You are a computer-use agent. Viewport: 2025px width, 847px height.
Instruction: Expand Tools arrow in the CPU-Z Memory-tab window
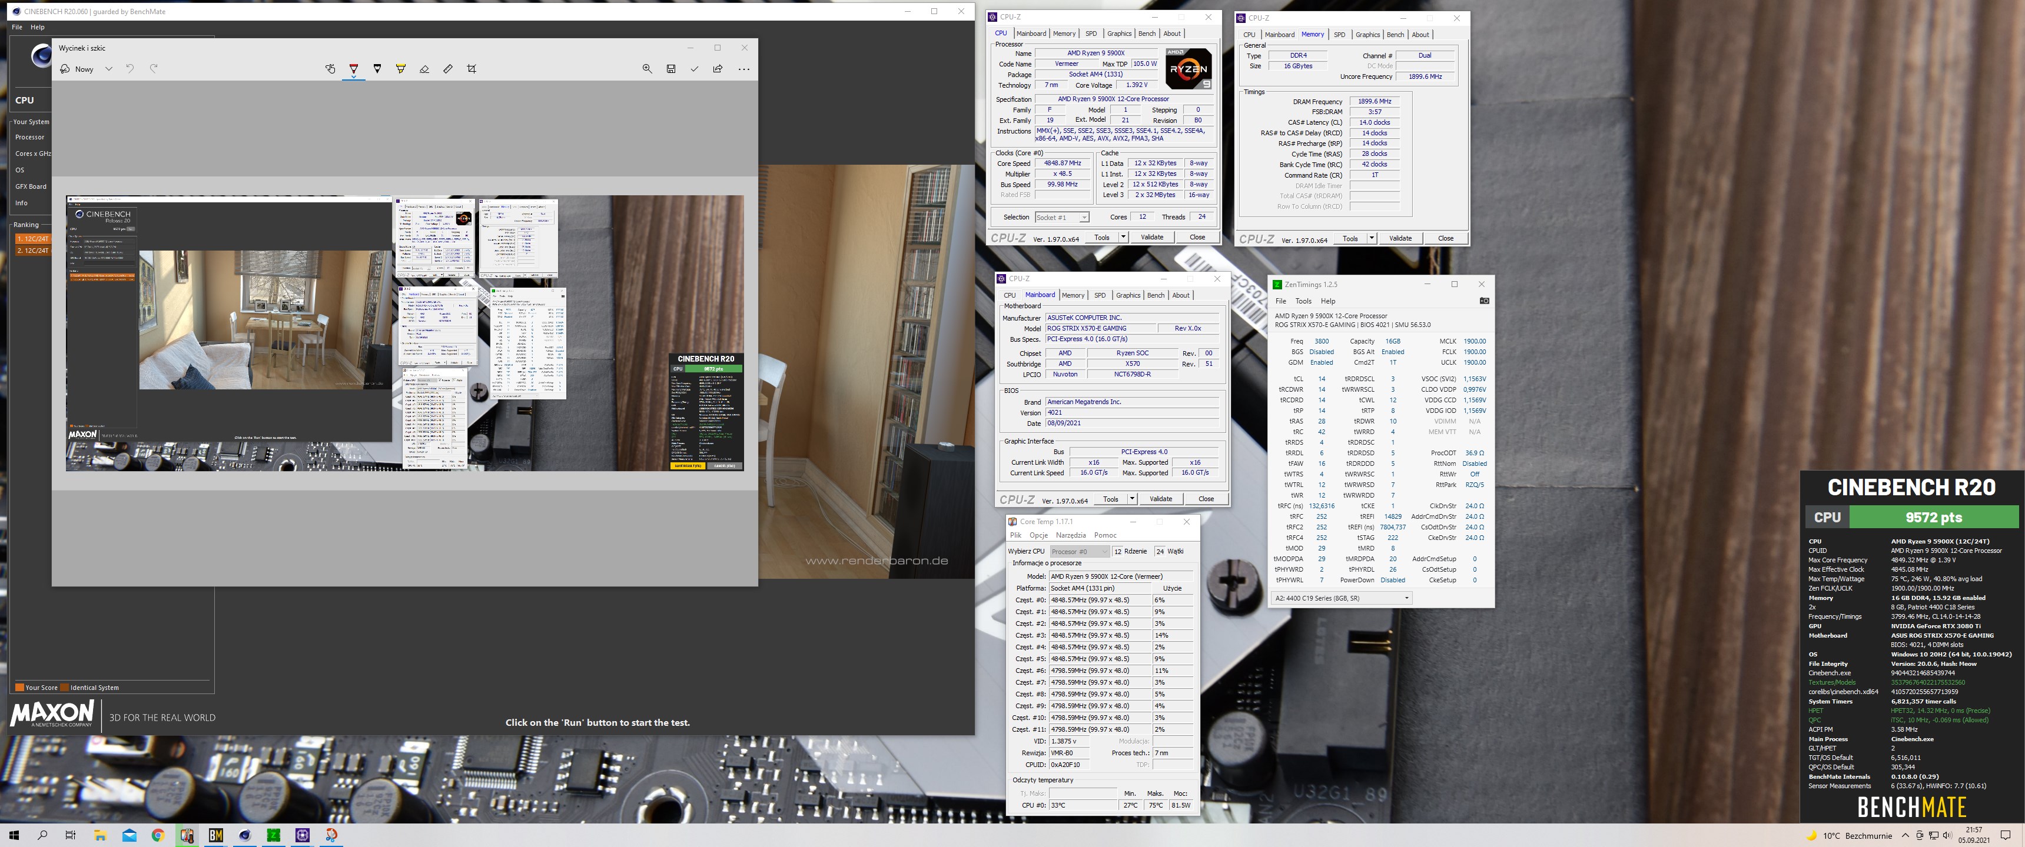click(1371, 238)
